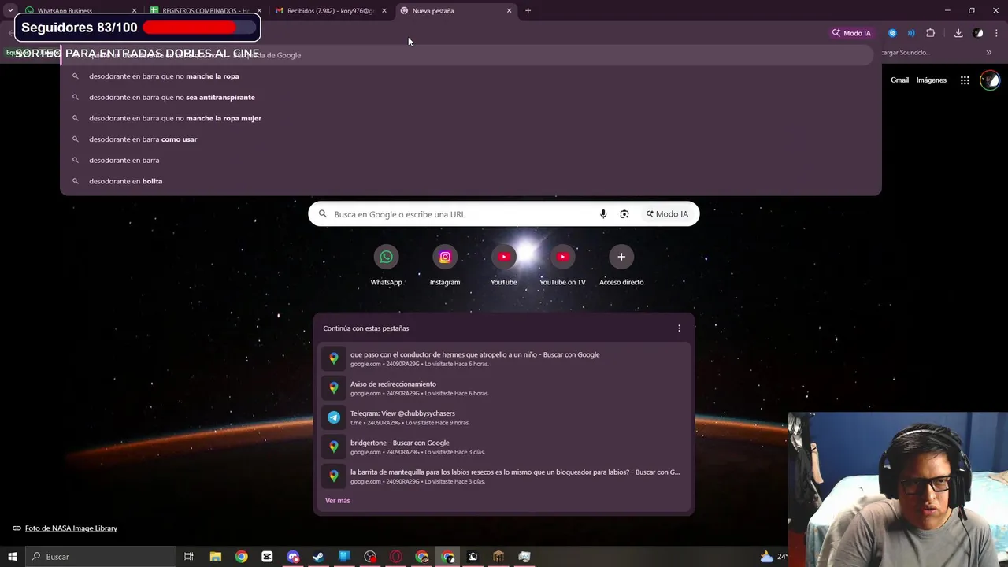This screenshot has height=567, width=1008.
Task: Open the YouTube on TV shortcut
Action: 562,265
